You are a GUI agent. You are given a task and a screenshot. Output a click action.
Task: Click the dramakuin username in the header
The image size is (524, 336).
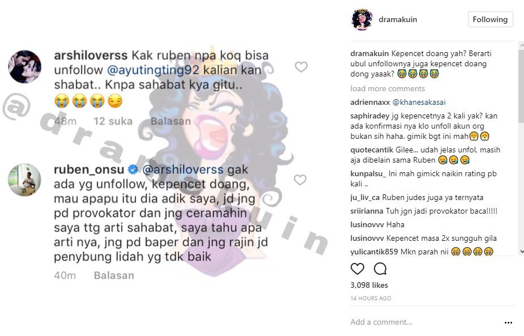point(398,19)
